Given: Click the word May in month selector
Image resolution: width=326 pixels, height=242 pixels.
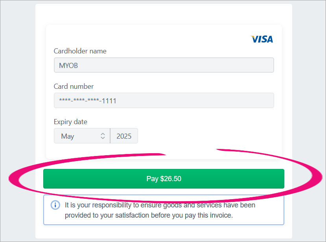Looking at the screenshot, I should (68, 136).
